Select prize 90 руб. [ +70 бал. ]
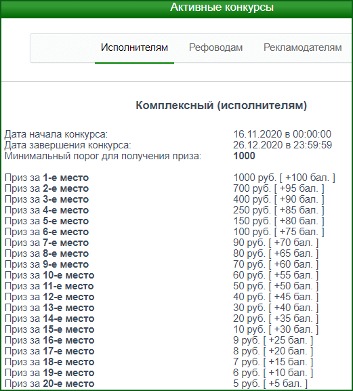353x391 pixels. [x=276, y=243]
